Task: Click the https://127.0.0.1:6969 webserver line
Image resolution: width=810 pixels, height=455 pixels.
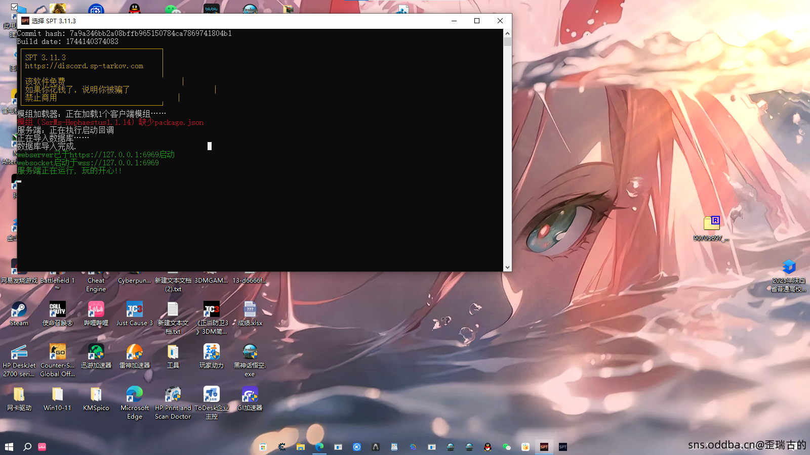Action: coord(96,155)
